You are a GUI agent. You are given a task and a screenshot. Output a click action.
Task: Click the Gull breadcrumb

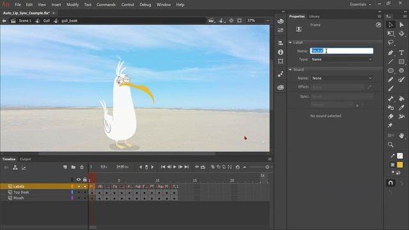47,20
